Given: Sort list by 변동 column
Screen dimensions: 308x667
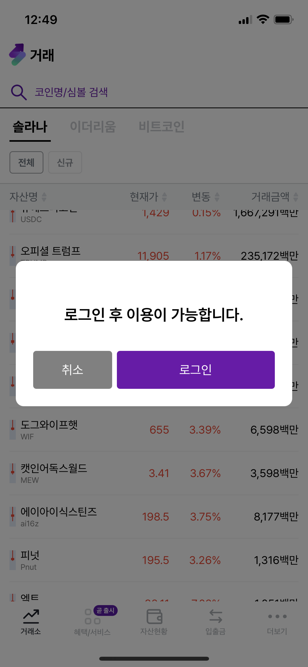Looking at the screenshot, I should (205, 197).
